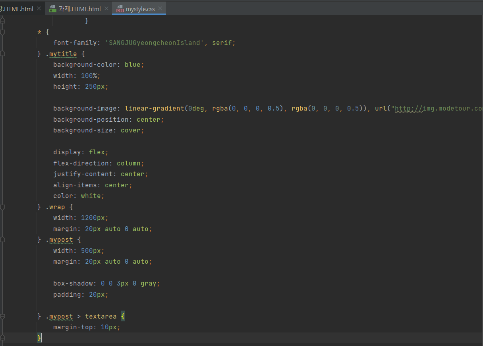Click the 'white' color value
Screen dimensions: 483x346
pyautogui.click(x=91, y=196)
